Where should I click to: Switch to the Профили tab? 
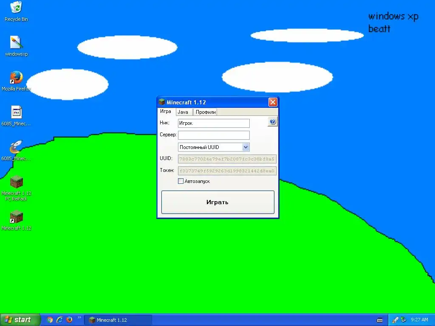click(206, 112)
